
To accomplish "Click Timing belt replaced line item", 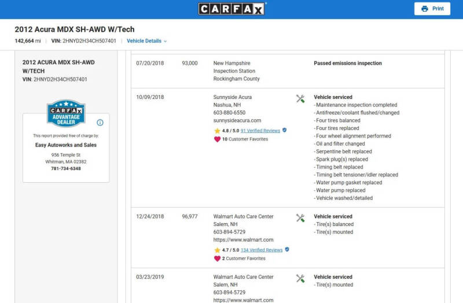I will 339,167.
